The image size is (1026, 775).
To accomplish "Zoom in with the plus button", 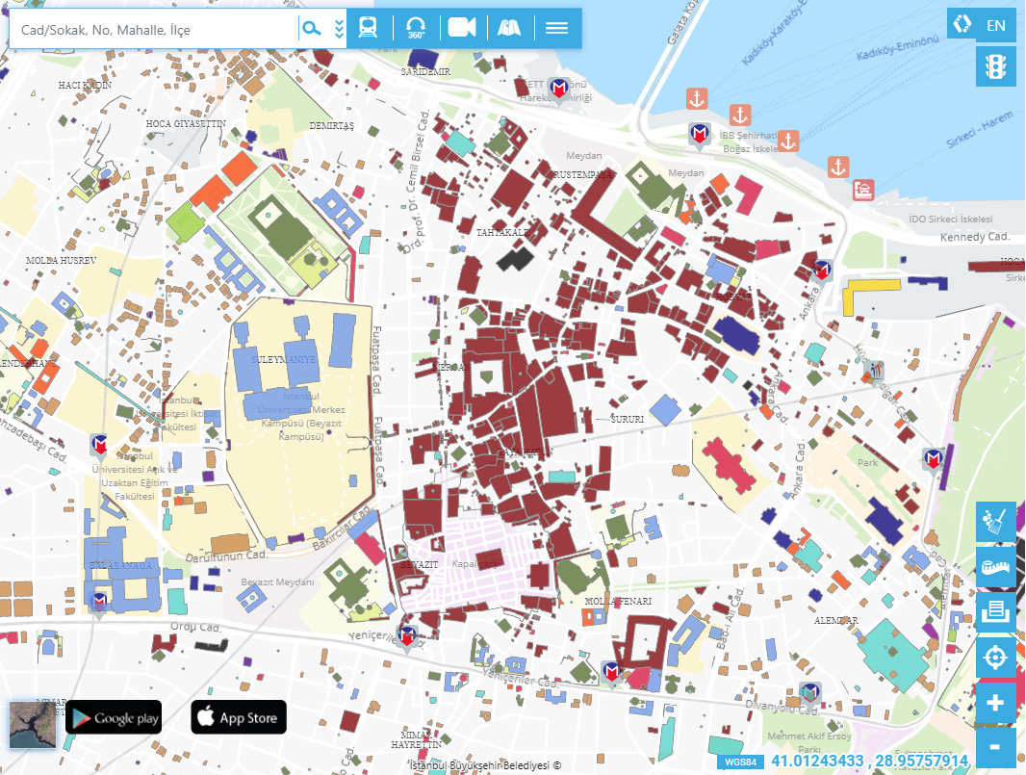I will coord(995,703).
